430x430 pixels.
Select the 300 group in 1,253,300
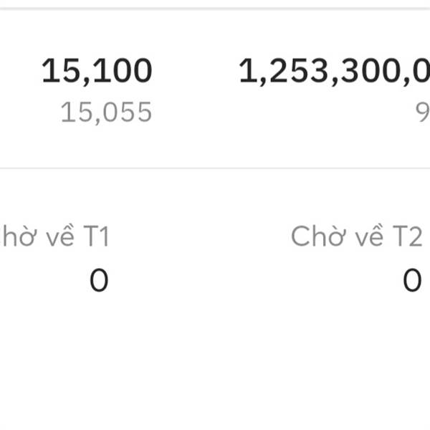tap(371, 71)
